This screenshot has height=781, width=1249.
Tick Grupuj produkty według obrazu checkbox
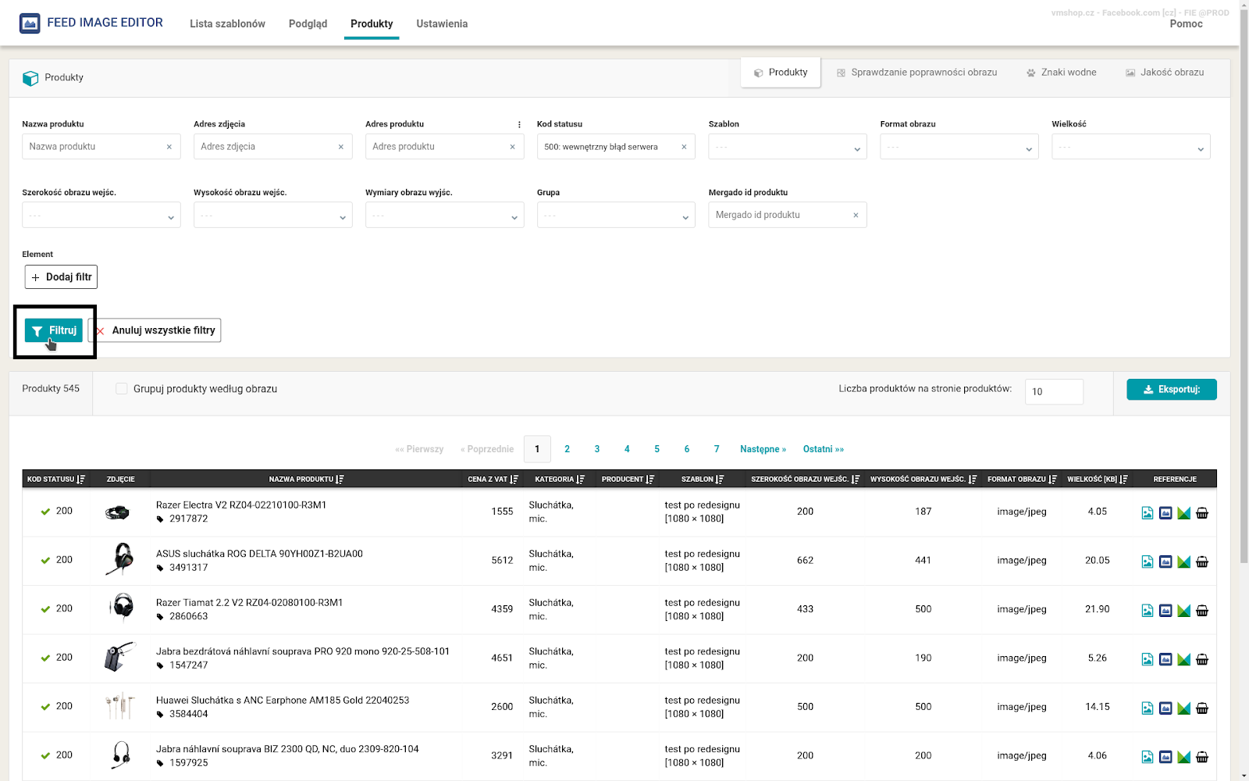122,389
